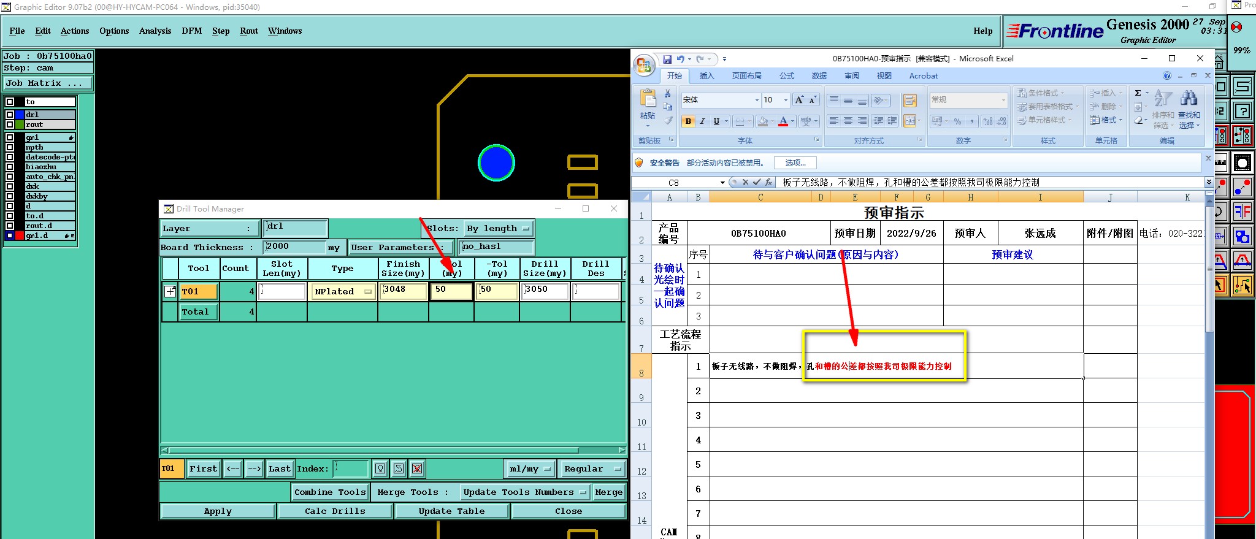Click the Cut scissors icon in Excel
Viewport: 1256px width, 539px height.
pyautogui.click(x=668, y=93)
